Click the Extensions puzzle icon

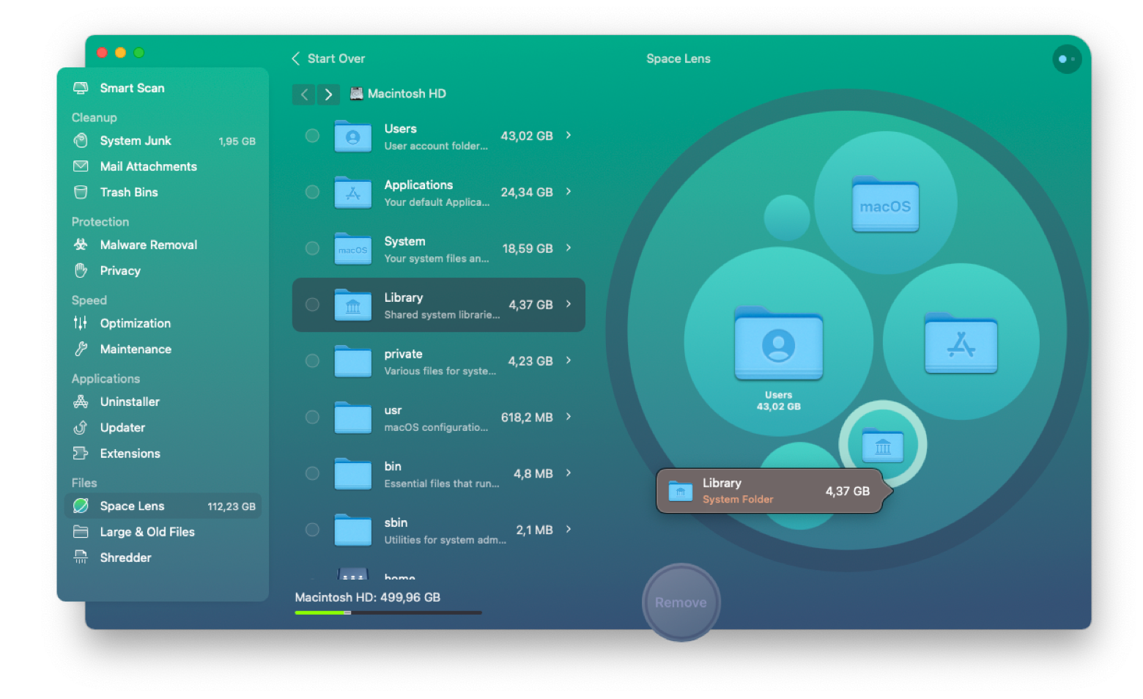(81, 454)
